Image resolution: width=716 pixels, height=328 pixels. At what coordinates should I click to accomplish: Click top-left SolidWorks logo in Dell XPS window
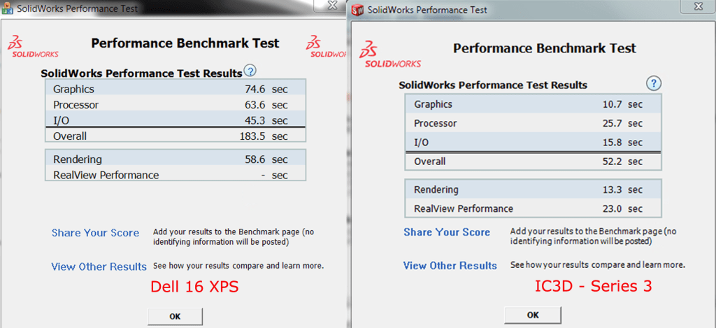point(33,46)
